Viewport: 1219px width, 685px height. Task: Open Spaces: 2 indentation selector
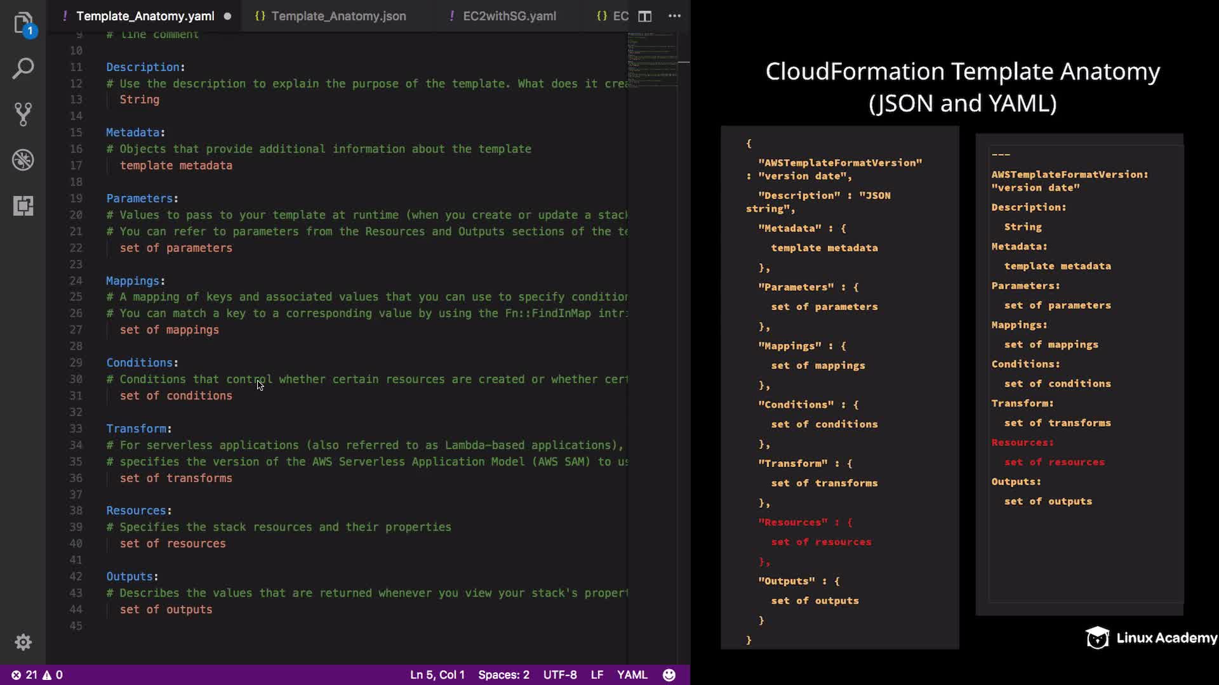503,675
